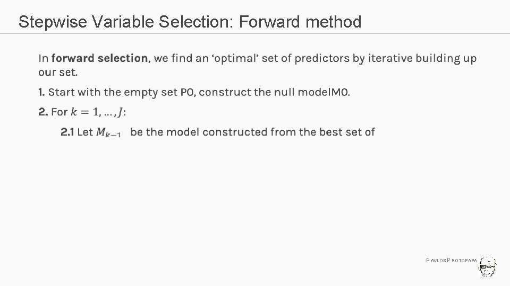Click the bold step number '2.'
Image resolution: width=510 pixels, height=286 pixels.
(43, 112)
